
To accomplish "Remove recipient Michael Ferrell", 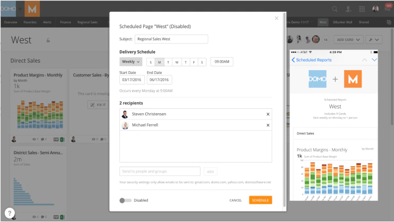I will (268, 125).
